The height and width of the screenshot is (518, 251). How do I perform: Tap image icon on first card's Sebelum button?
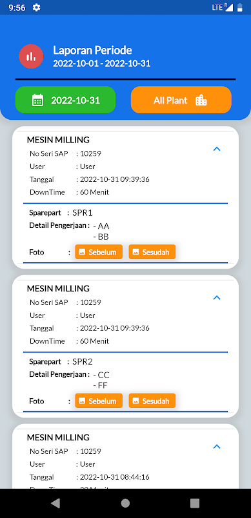[83, 252]
